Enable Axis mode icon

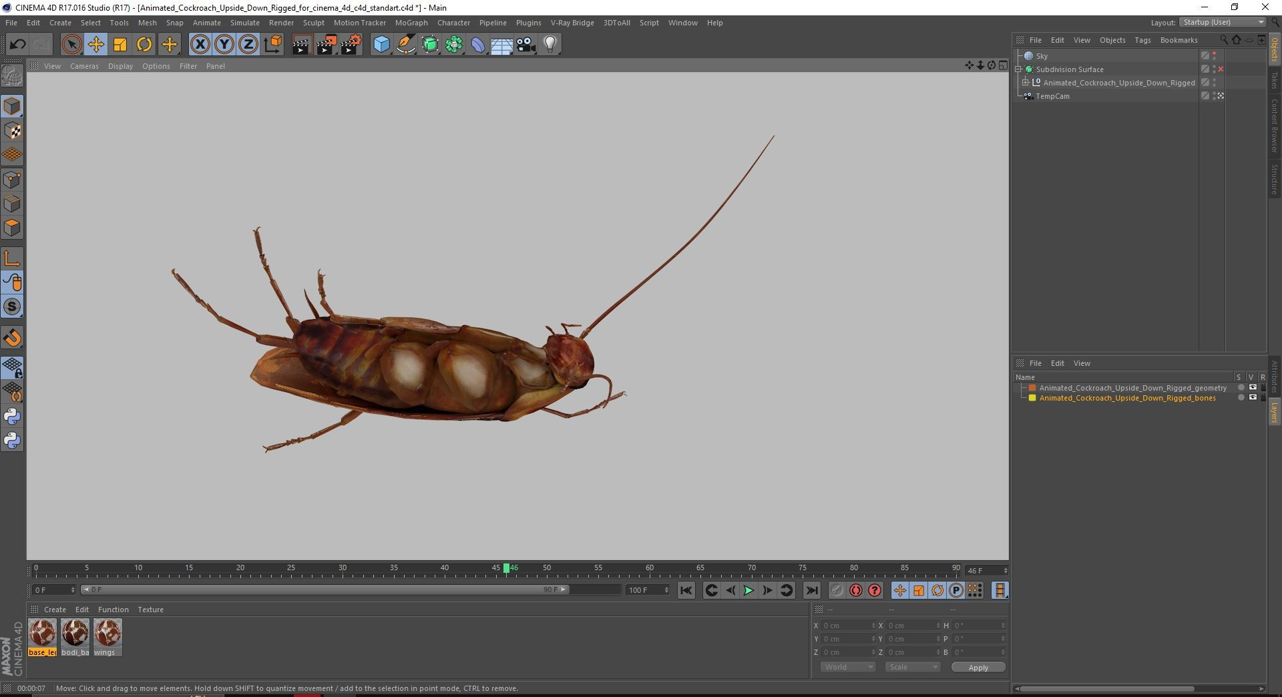12,258
